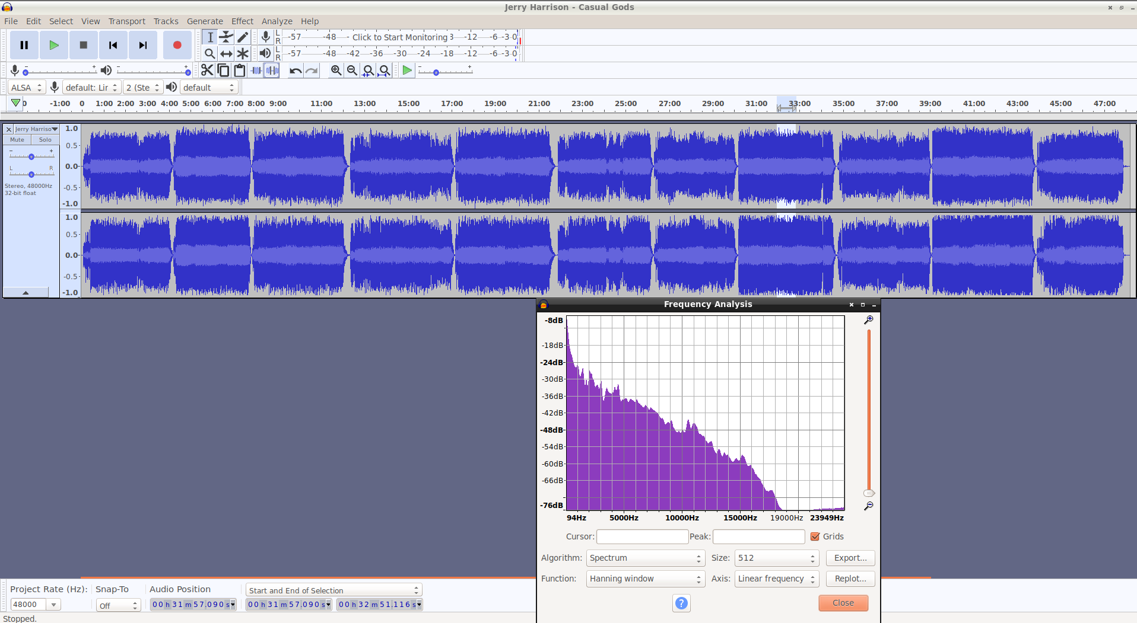Viewport: 1137px width, 623px height.
Task: Click the track pan slider
Action: click(x=31, y=174)
